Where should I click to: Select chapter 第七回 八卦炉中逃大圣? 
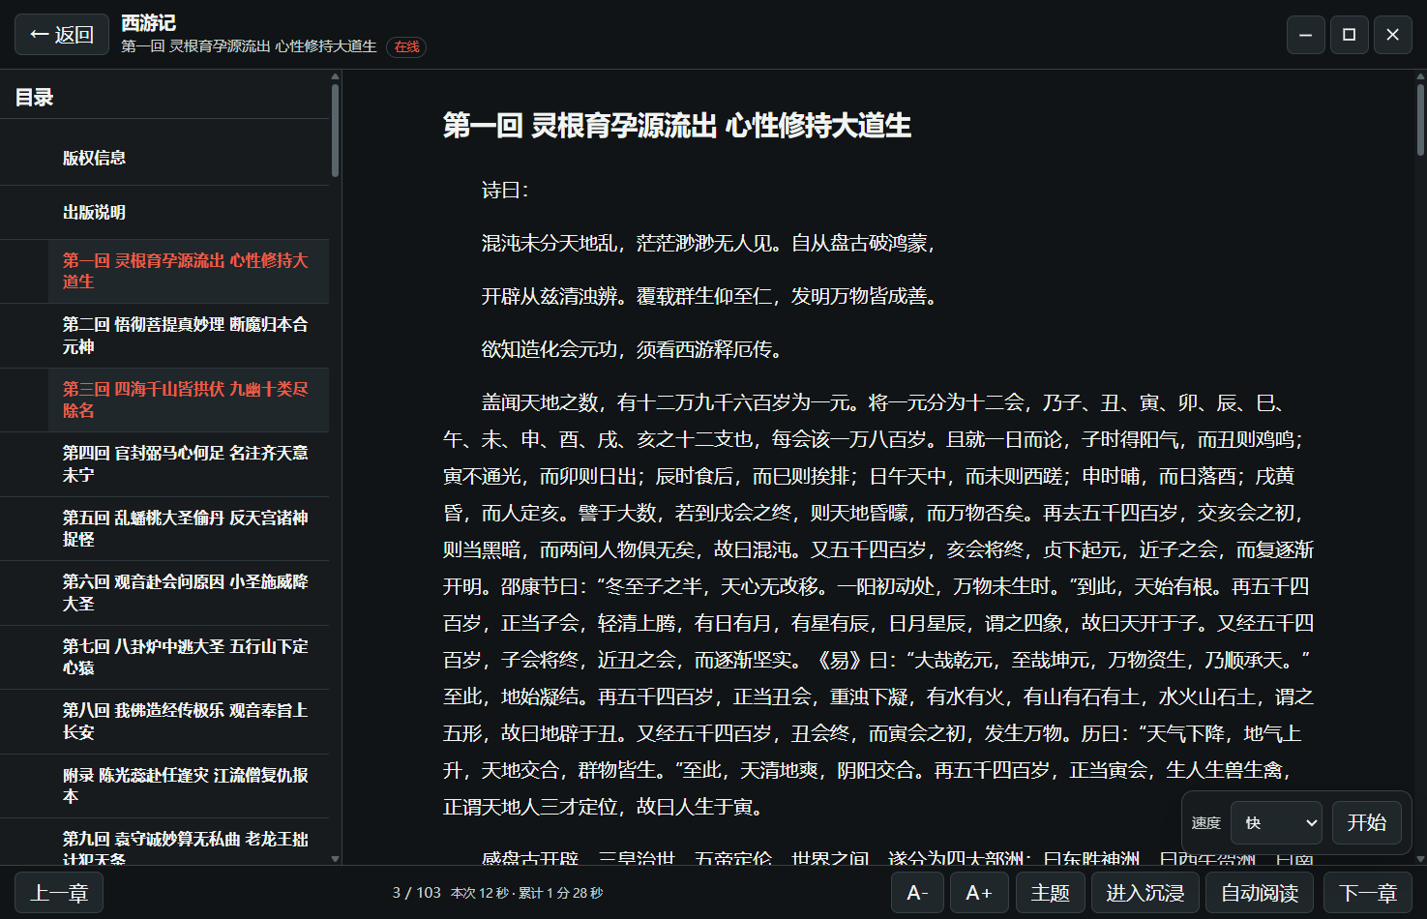pyautogui.click(x=164, y=657)
